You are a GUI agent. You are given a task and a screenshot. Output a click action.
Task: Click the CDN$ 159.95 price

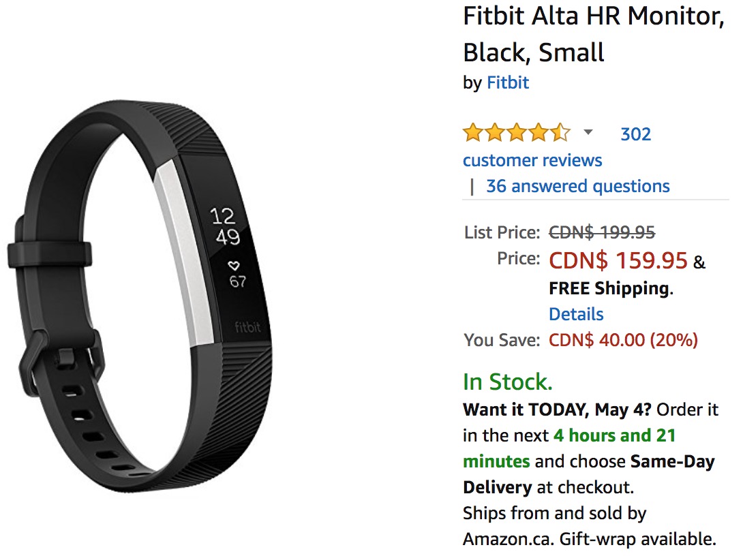[618, 260]
